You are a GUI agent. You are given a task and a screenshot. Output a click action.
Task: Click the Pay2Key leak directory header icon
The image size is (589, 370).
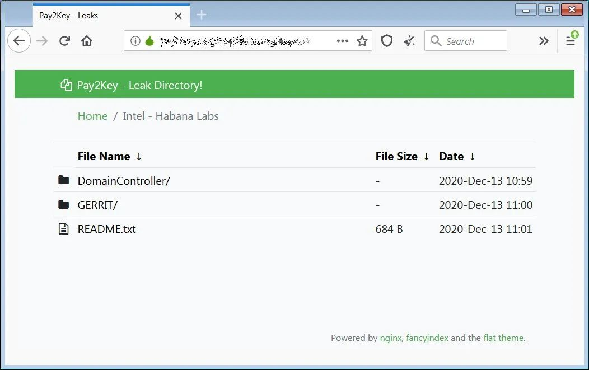[x=66, y=85]
